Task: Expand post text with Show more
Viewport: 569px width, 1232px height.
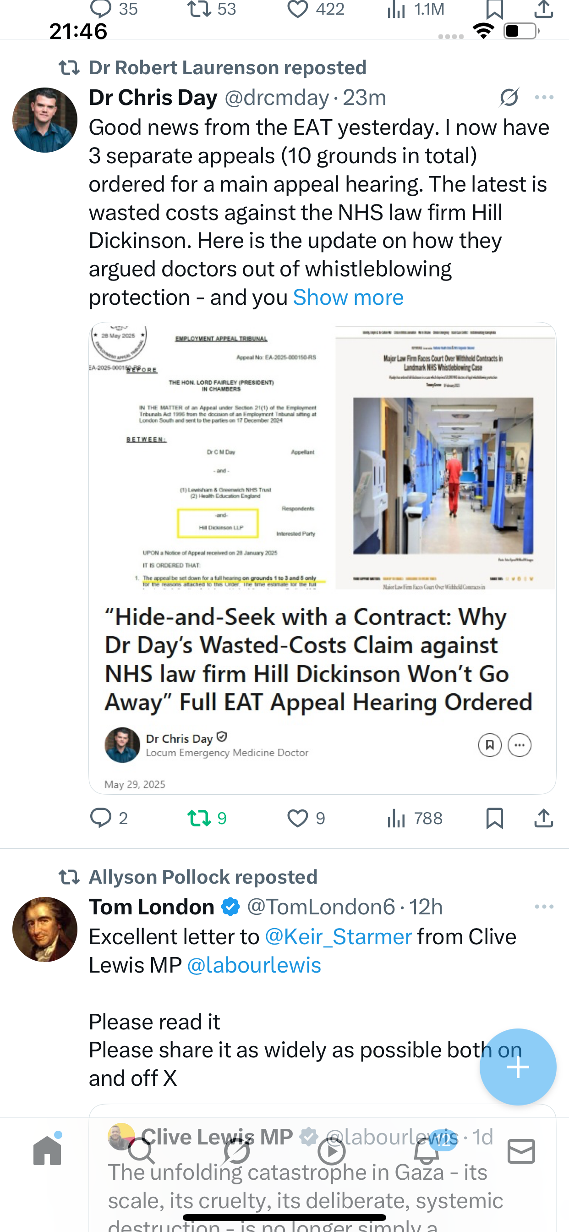Action: 348,297
